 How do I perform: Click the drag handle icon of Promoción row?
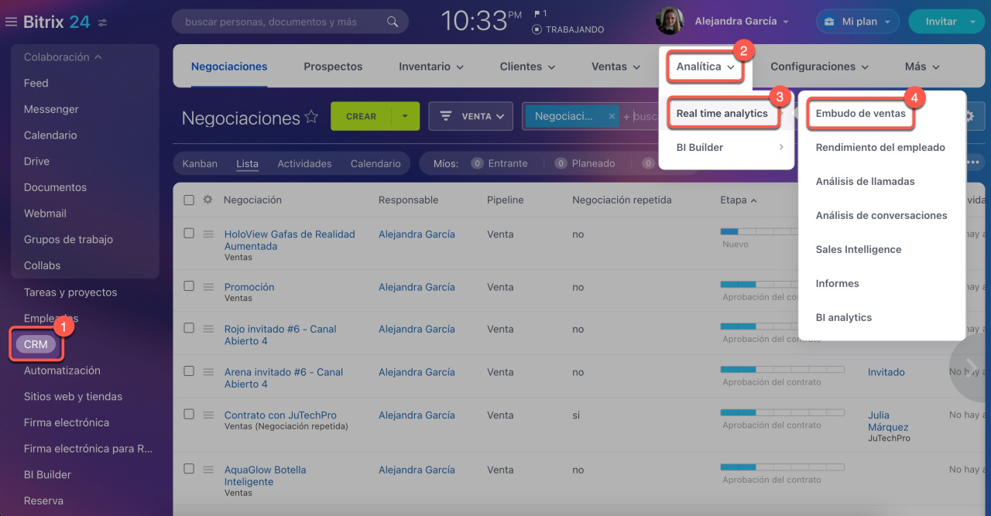coord(208,287)
